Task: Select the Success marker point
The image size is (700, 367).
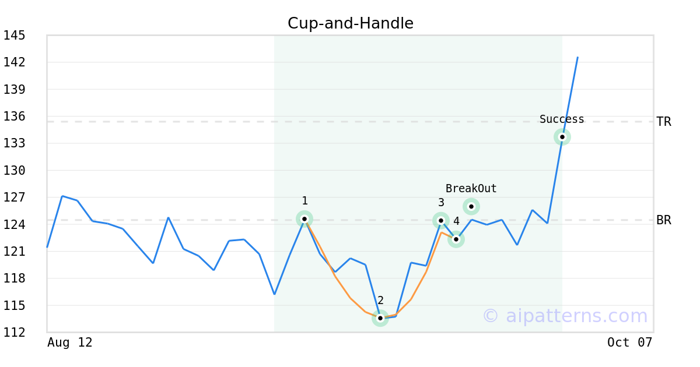Action: [x=562, y=137]
